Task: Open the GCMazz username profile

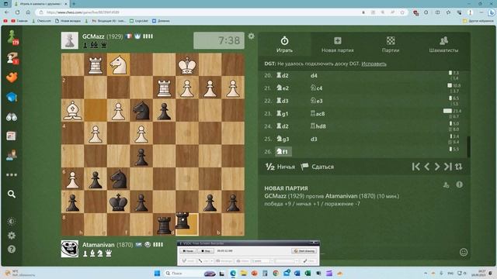Action: [93, 36]
